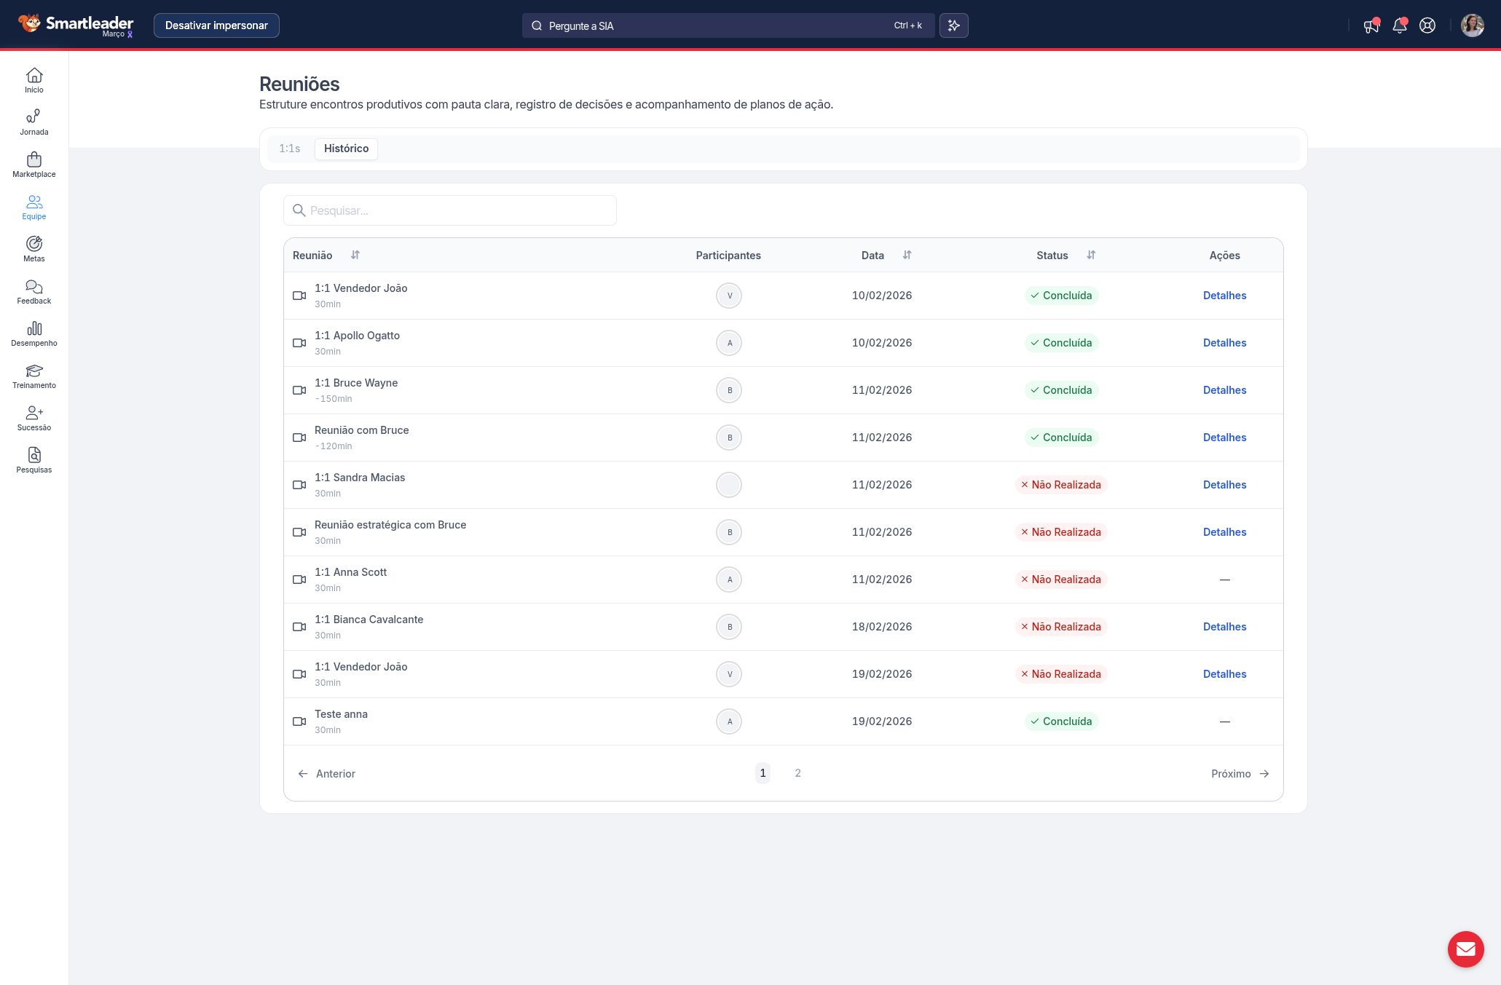Sort table by Status column
This screenshot has height=985, width=1501.
coord(1091,255)
